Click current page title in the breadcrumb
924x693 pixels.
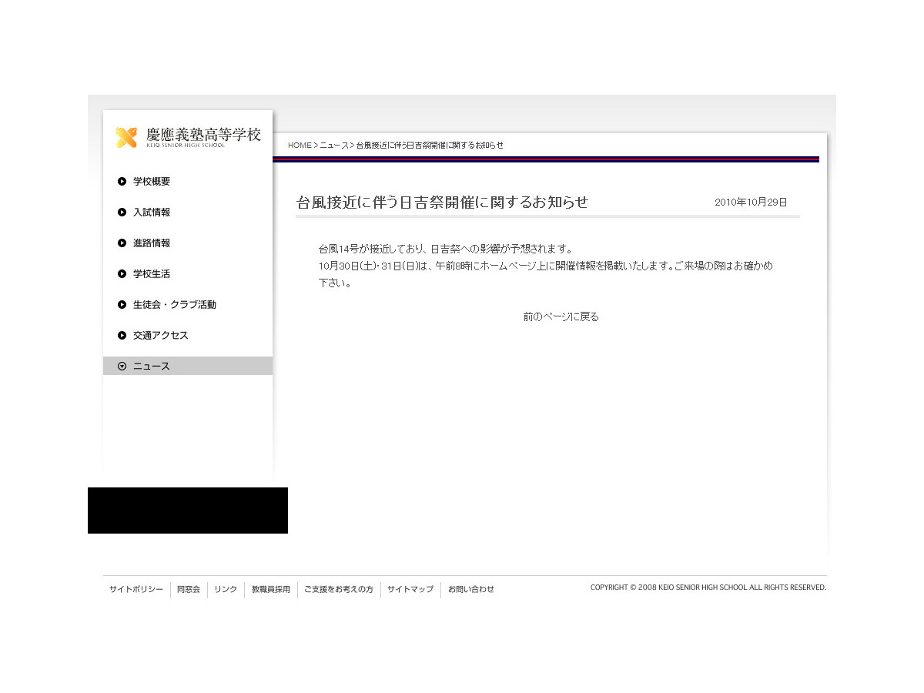(430, 146)
